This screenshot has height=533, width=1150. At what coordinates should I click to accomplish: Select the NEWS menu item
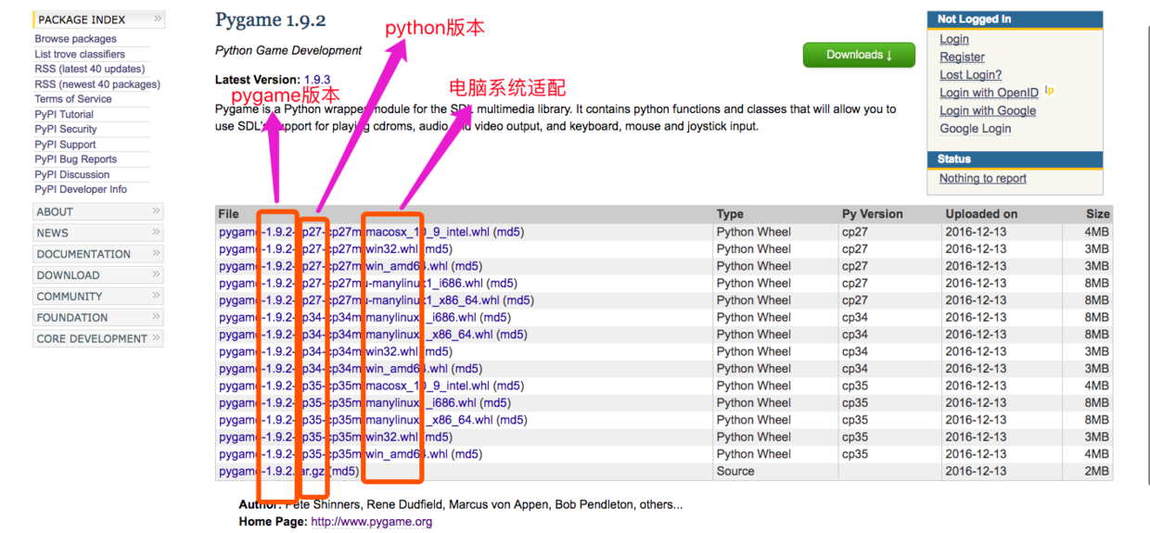pyautogui.click(x=53, y=233)
